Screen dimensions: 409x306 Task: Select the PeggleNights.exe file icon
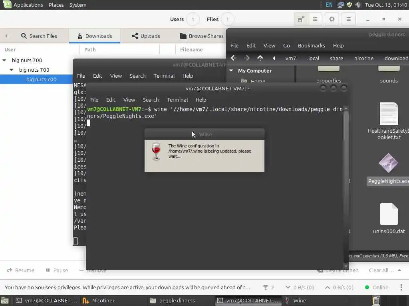(388, 163)
